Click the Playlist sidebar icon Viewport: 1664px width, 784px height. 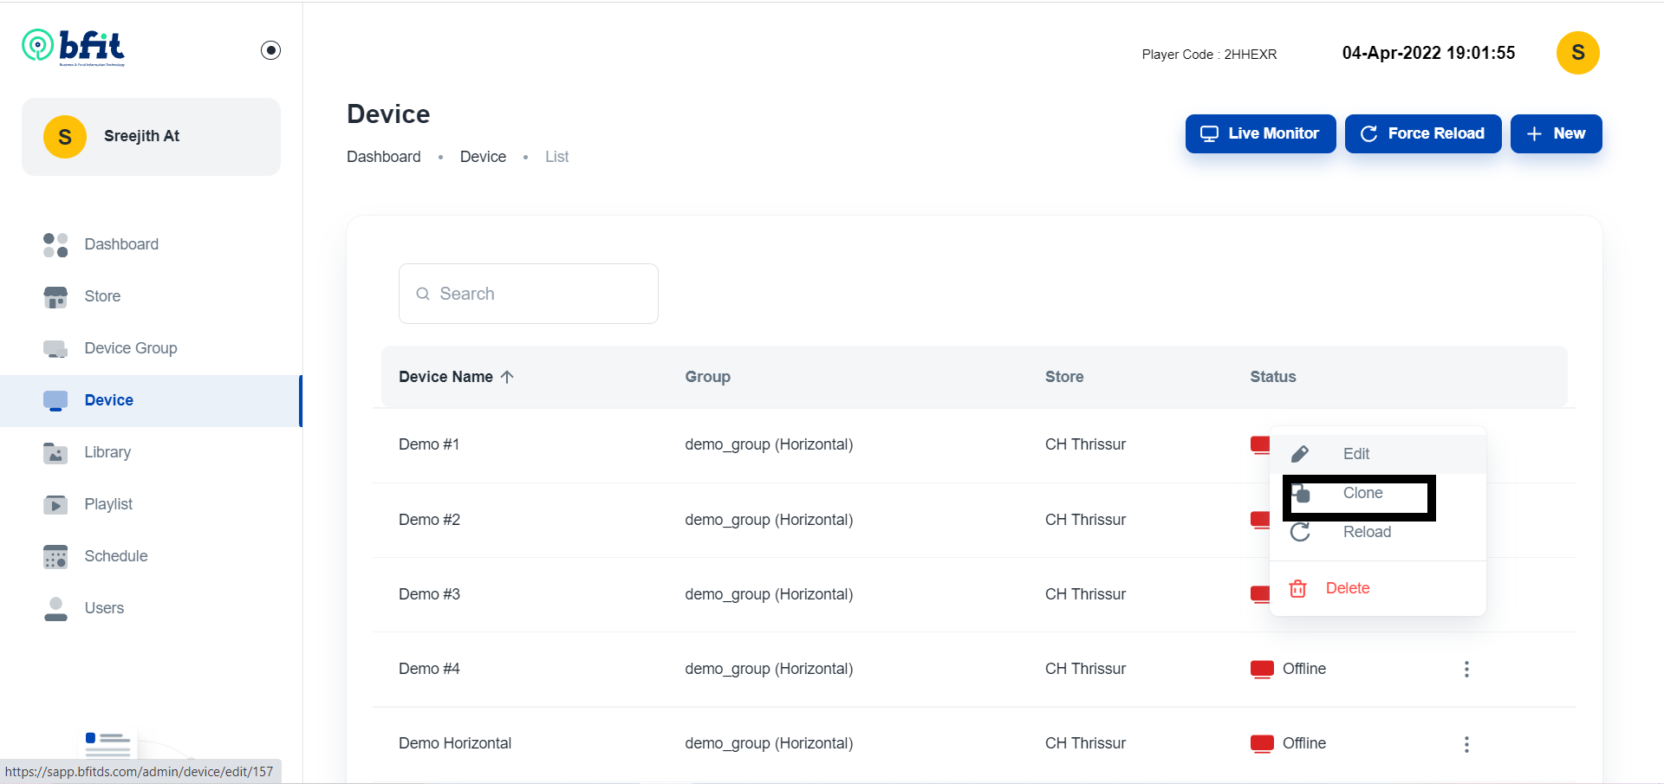coord(55,505)
